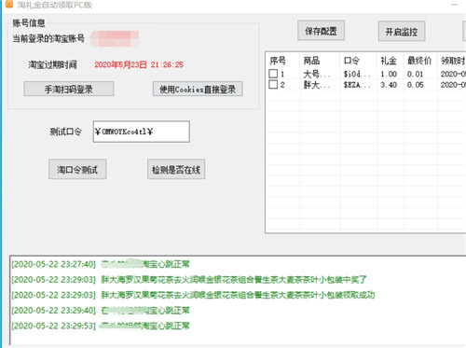Click the $EZA... password cell

coord(357,85)
